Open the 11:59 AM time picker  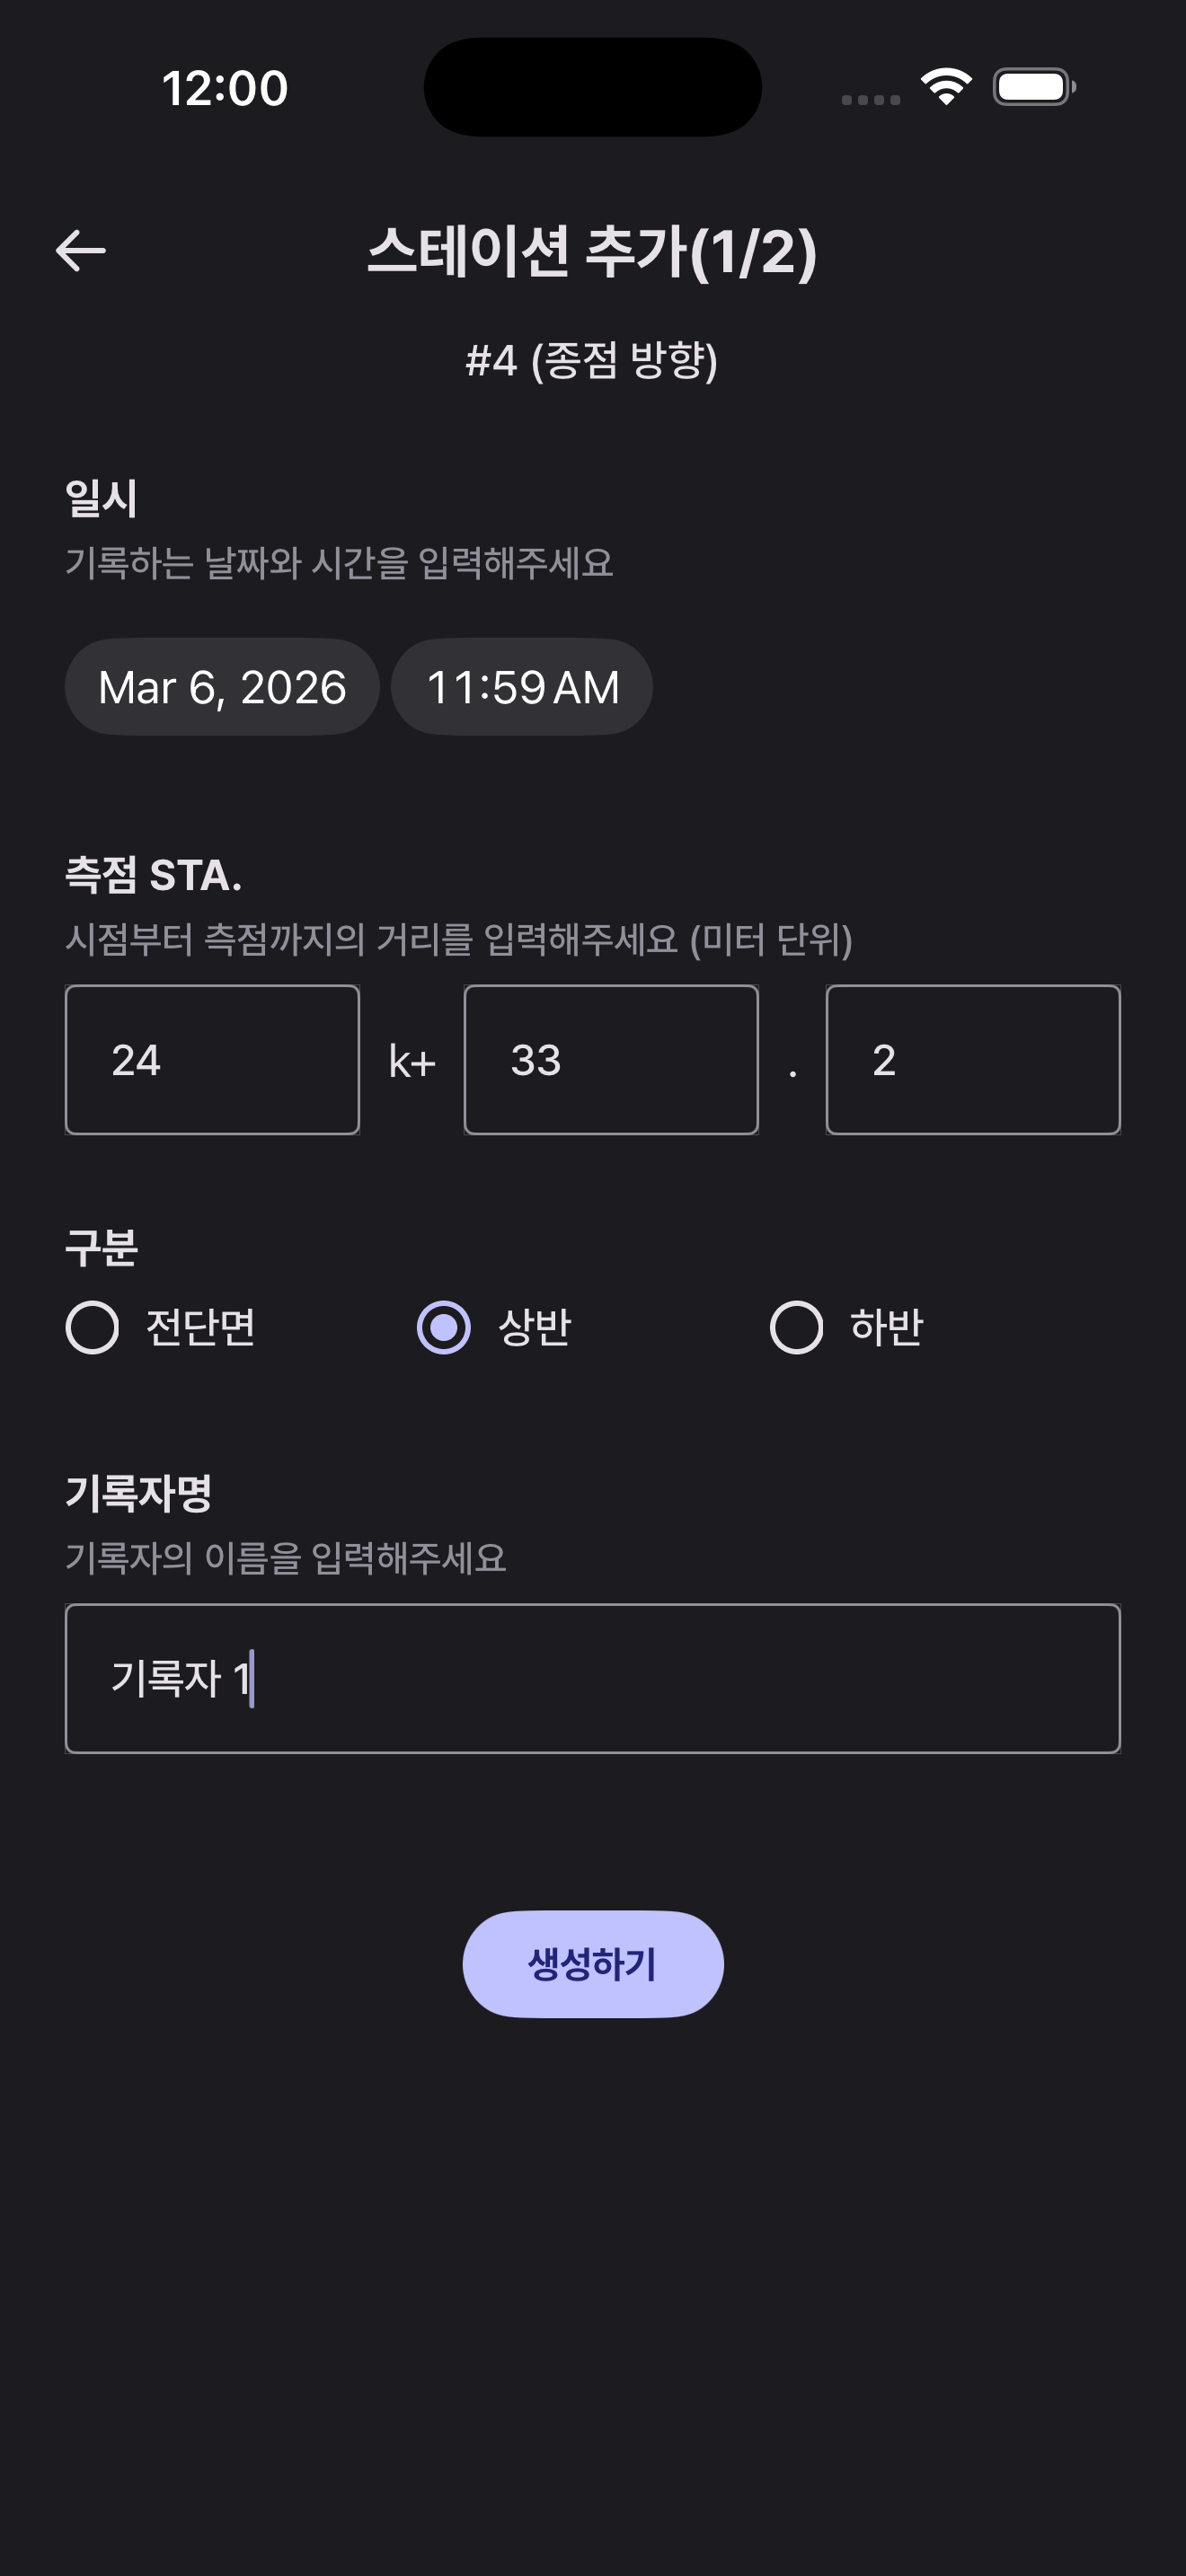[522, 687]
